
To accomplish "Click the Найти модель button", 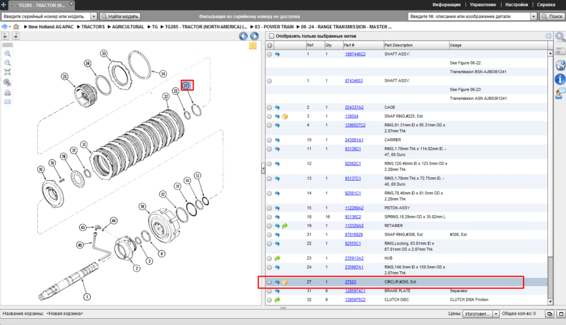I will (x=120, y=16).
